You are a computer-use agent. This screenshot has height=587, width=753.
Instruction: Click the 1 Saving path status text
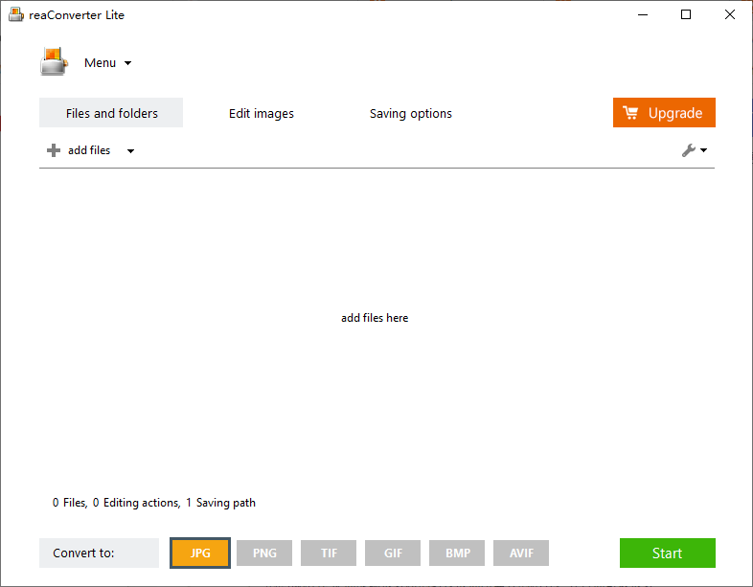click(x=221, y=503)
